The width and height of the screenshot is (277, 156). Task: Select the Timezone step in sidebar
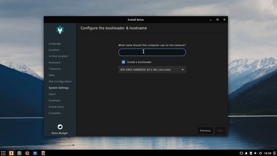55,69
